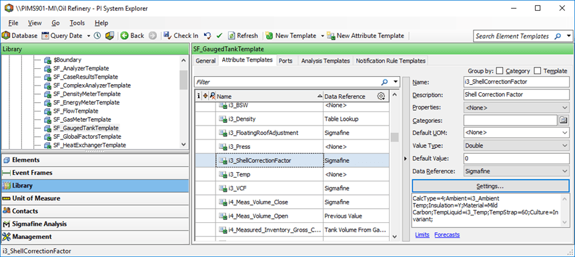Select SF_DensityMeterTemplate in library tree

click(x=87, y=94)
